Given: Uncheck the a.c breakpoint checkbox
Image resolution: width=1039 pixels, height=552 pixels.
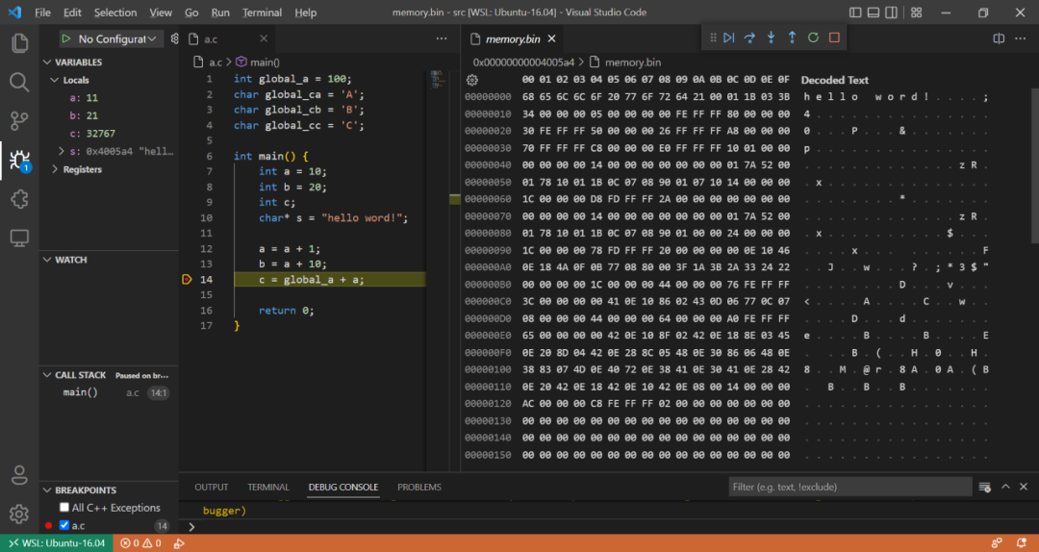Looking at the screenshot, I should [64, 525].
